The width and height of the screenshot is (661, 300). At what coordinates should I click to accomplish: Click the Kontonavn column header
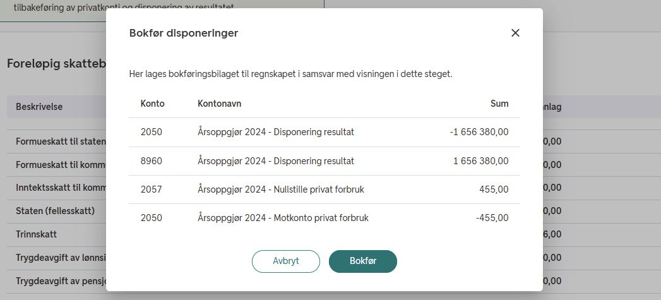pos(219,104)
